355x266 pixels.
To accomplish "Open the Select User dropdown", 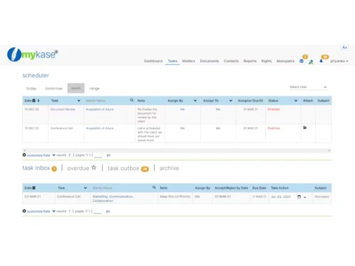I will 308,87.
